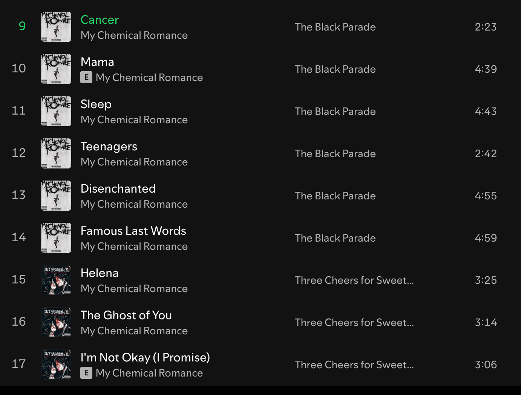Click the Famous Last Words cover image
This screenshot has width=521, height=395.
click(56, 238)
